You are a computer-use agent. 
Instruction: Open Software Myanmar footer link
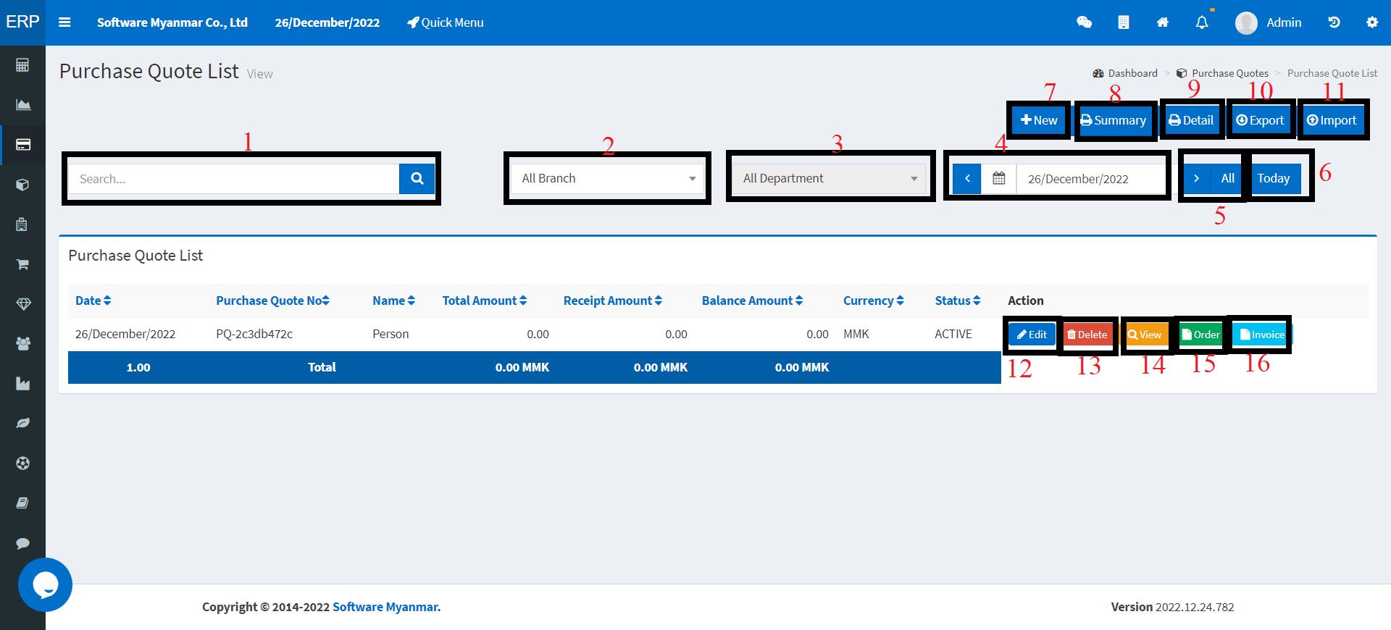click(x=386, y=607)
